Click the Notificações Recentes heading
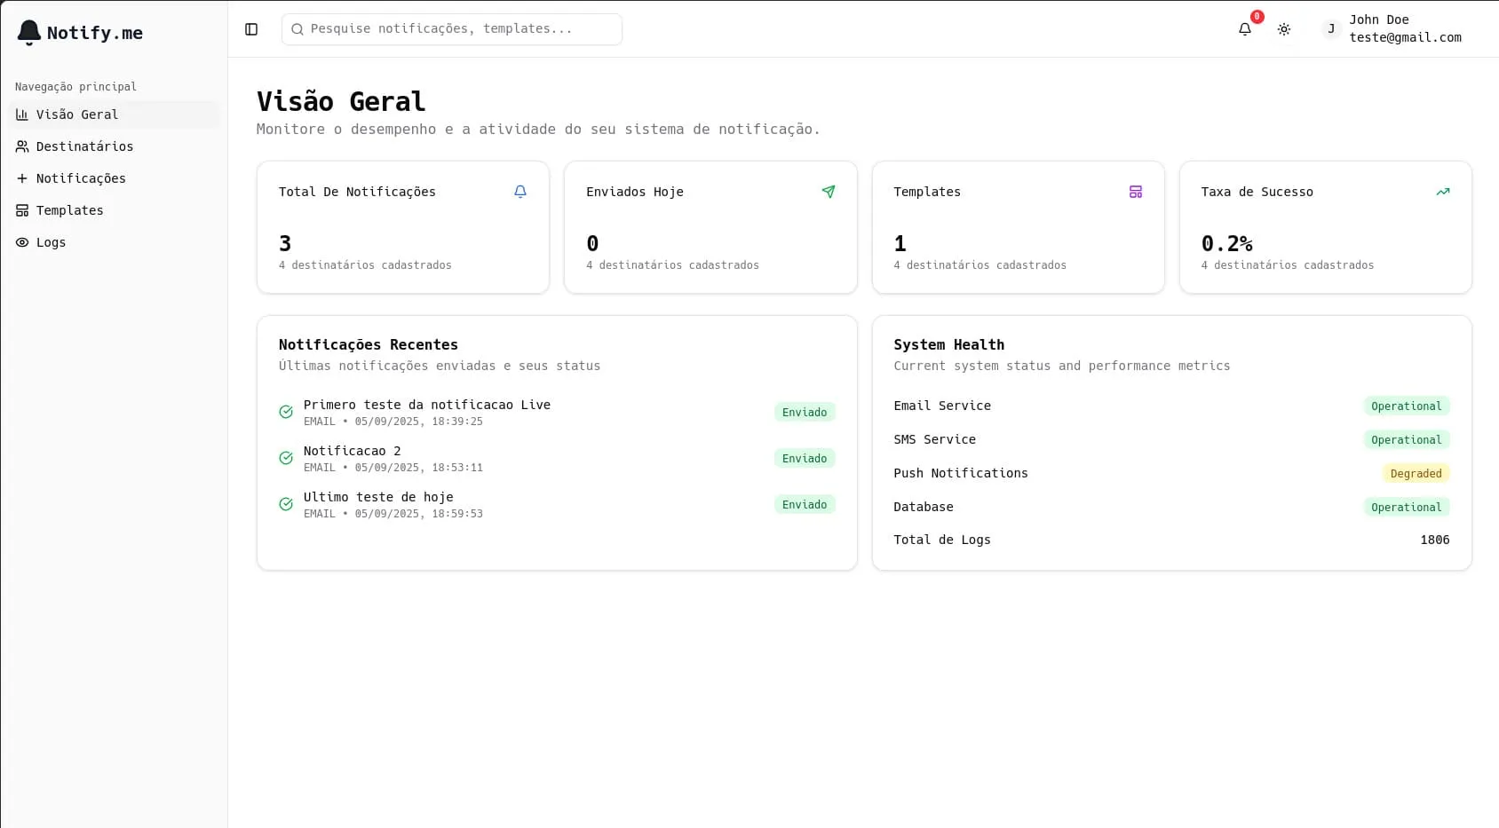This screenshot has height=828, width=1499. (369, 344)
